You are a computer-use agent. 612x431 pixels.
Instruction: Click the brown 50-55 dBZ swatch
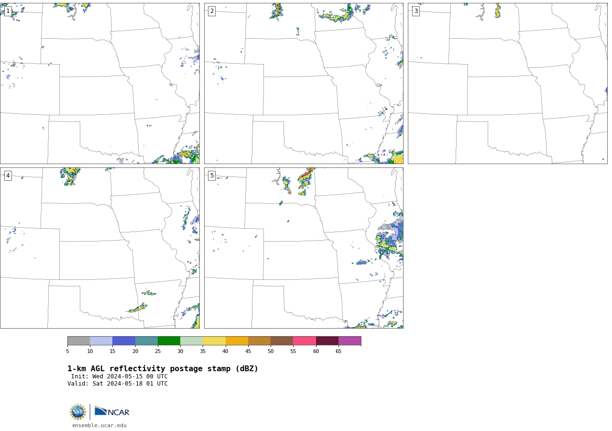coord(282,341)
